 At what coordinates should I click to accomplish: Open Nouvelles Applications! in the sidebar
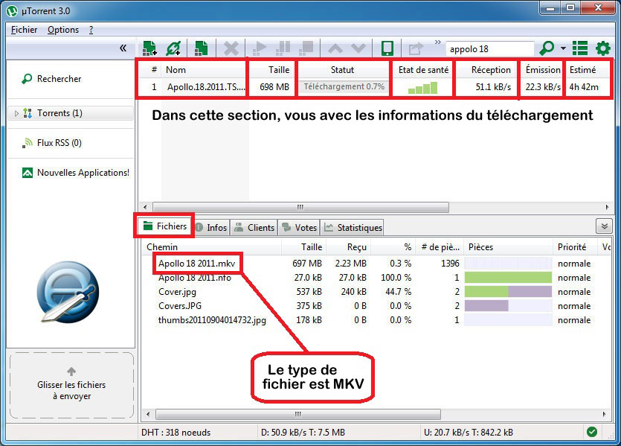(76, 173)
